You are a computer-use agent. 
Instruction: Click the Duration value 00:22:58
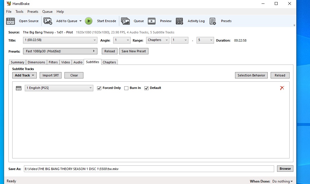[240, 40]
